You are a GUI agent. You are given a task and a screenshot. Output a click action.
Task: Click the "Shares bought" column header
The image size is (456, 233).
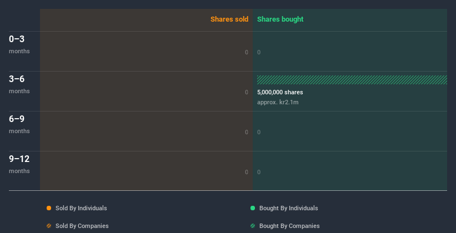[280, 19]
